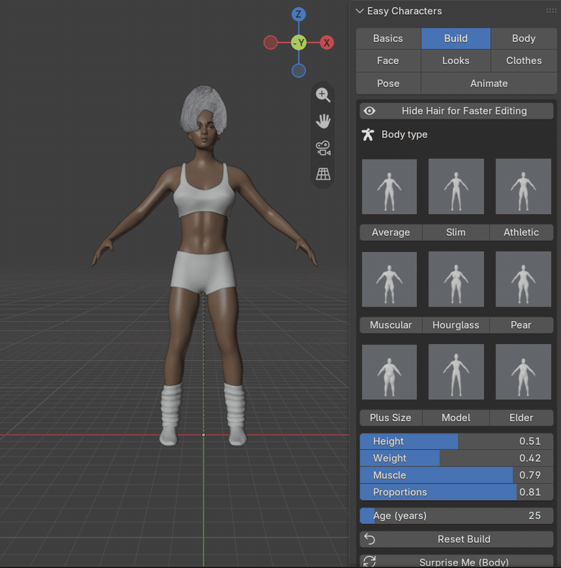The image size is (561, 568).
Task: Adjust the Weight slider
Action: 457,459
